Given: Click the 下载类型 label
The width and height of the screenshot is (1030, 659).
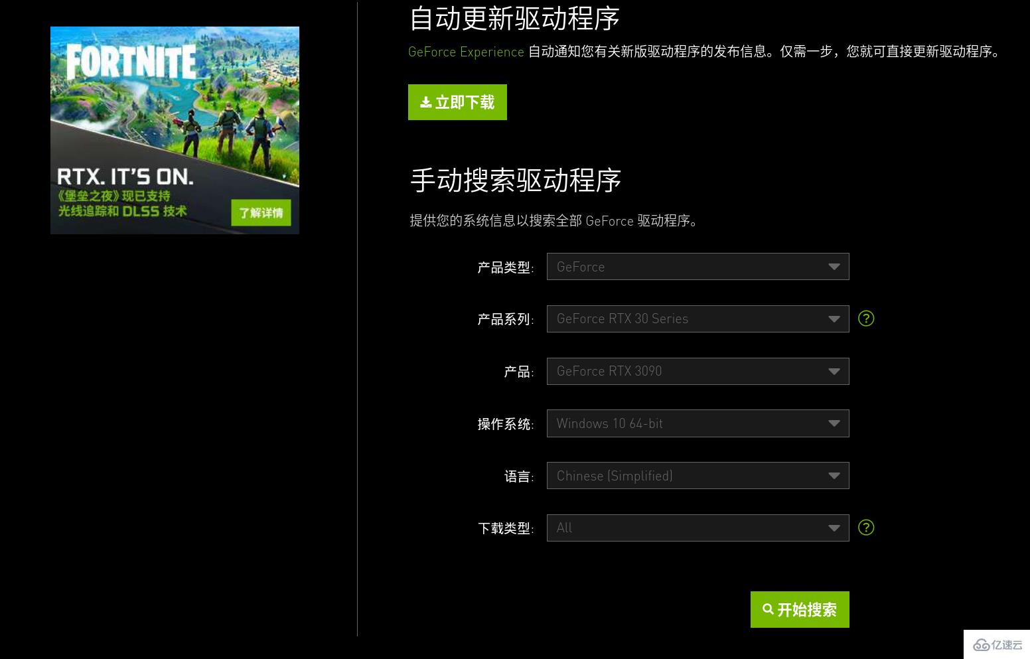Looking at the screenshot, I should (506, 528).
